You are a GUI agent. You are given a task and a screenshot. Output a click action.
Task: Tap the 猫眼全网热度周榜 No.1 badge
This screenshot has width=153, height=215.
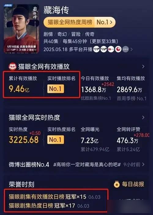[79, 22]
